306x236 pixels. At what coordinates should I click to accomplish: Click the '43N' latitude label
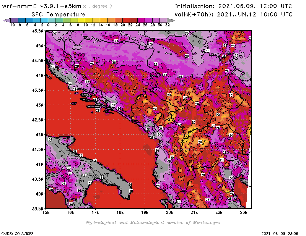tap(39, 105)
